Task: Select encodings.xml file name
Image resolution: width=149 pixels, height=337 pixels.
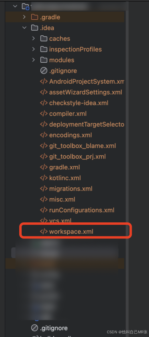Action: tap(70, 135)
